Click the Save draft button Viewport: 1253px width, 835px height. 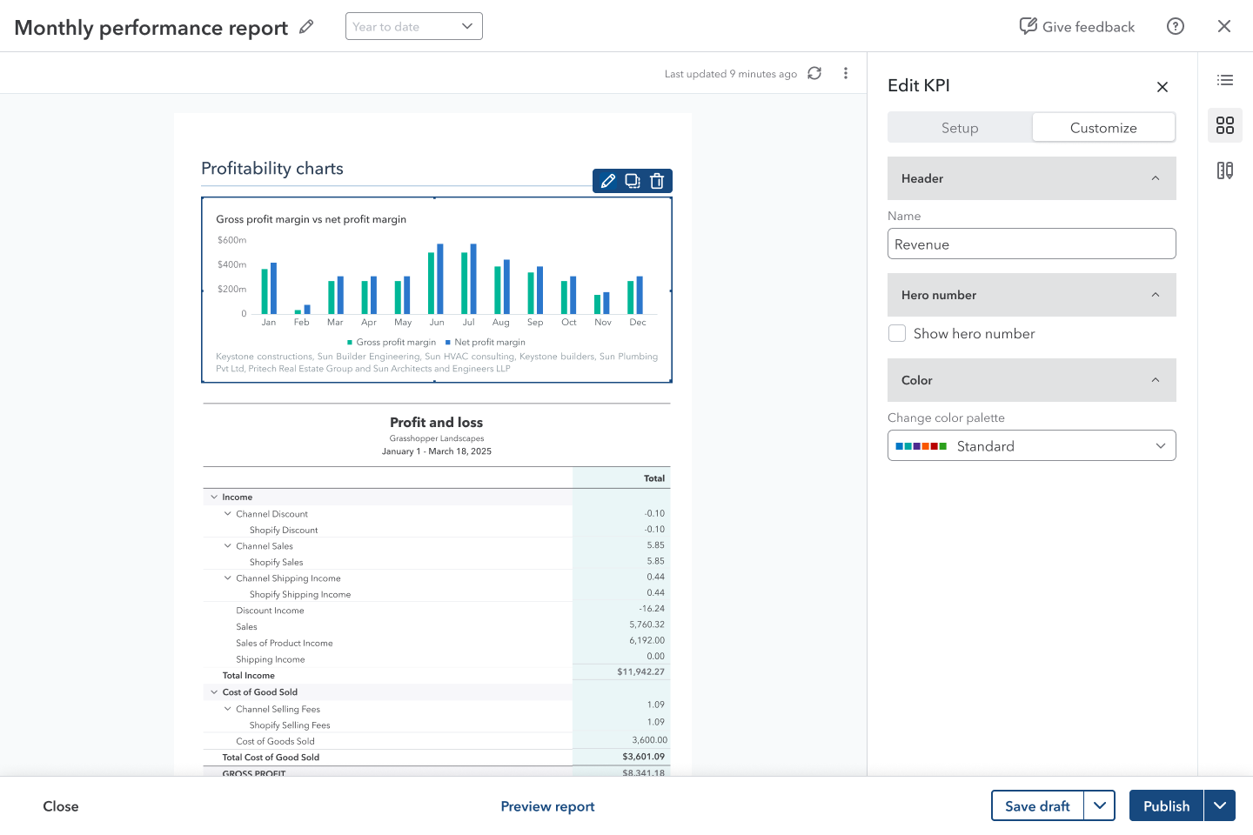(1037, 805)
